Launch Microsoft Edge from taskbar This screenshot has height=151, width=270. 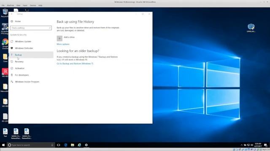66,145
